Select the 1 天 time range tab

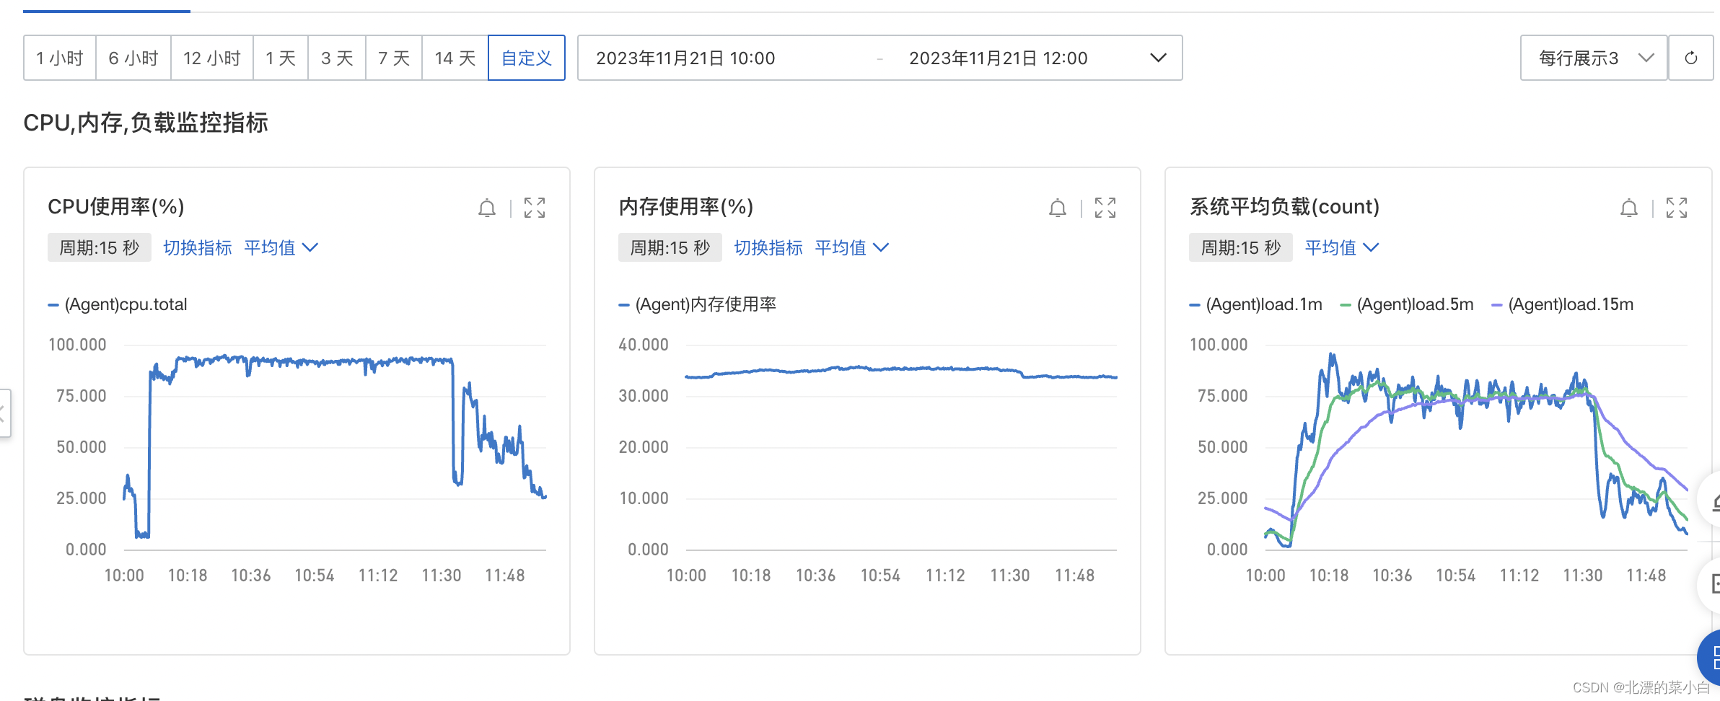point(281,58)
